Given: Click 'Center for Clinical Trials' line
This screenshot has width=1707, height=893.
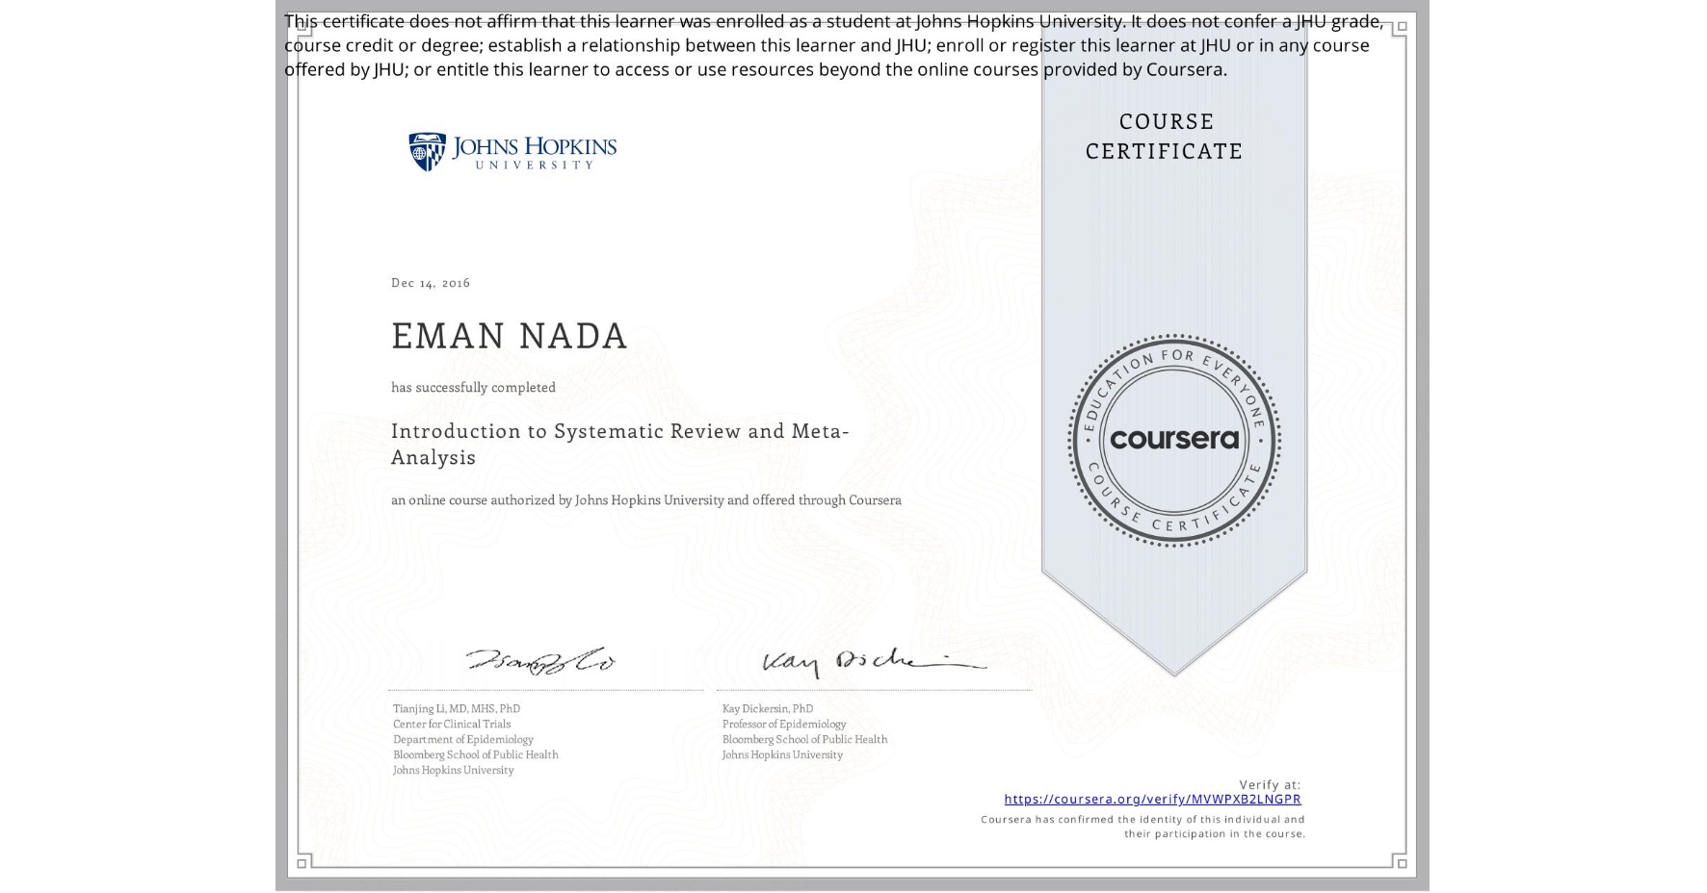Looking at the screenshot, I should [x=452, y=725].
